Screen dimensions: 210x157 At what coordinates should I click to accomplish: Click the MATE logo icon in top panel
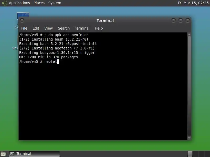click(4, 3)
